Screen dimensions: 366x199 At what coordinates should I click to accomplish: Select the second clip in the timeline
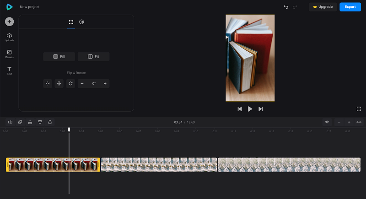click(x=159, y=165)
